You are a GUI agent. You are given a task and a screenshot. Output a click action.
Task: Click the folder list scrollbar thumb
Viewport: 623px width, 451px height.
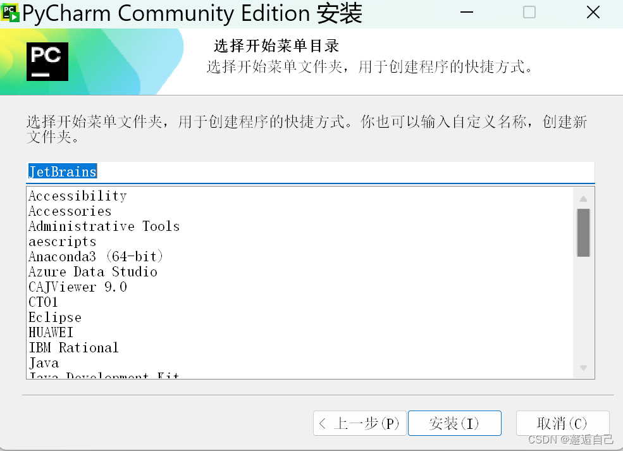point(583,232)
